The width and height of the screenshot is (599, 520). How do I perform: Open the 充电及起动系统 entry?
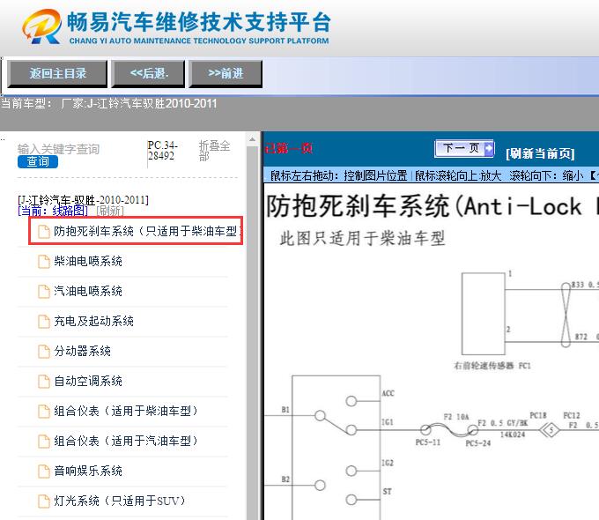tap(93, 321)
